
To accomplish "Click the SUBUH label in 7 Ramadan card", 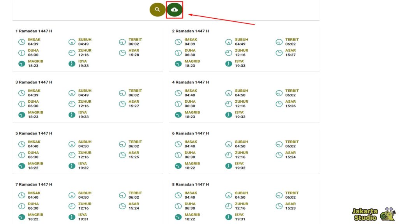I will pos(85,193).
